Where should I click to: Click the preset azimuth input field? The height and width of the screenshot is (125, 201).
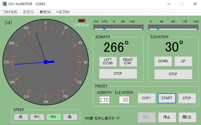coord(104,100)
